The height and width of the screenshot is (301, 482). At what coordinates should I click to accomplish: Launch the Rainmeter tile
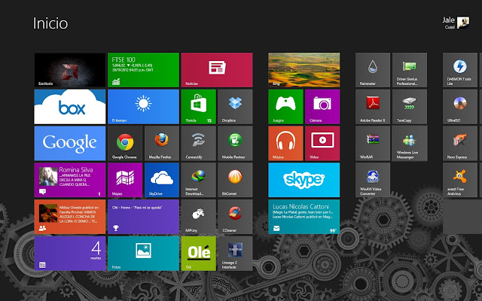tap(373, 70)
